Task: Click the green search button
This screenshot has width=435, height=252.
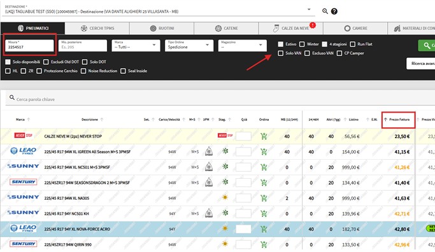Action: (427, 45)
